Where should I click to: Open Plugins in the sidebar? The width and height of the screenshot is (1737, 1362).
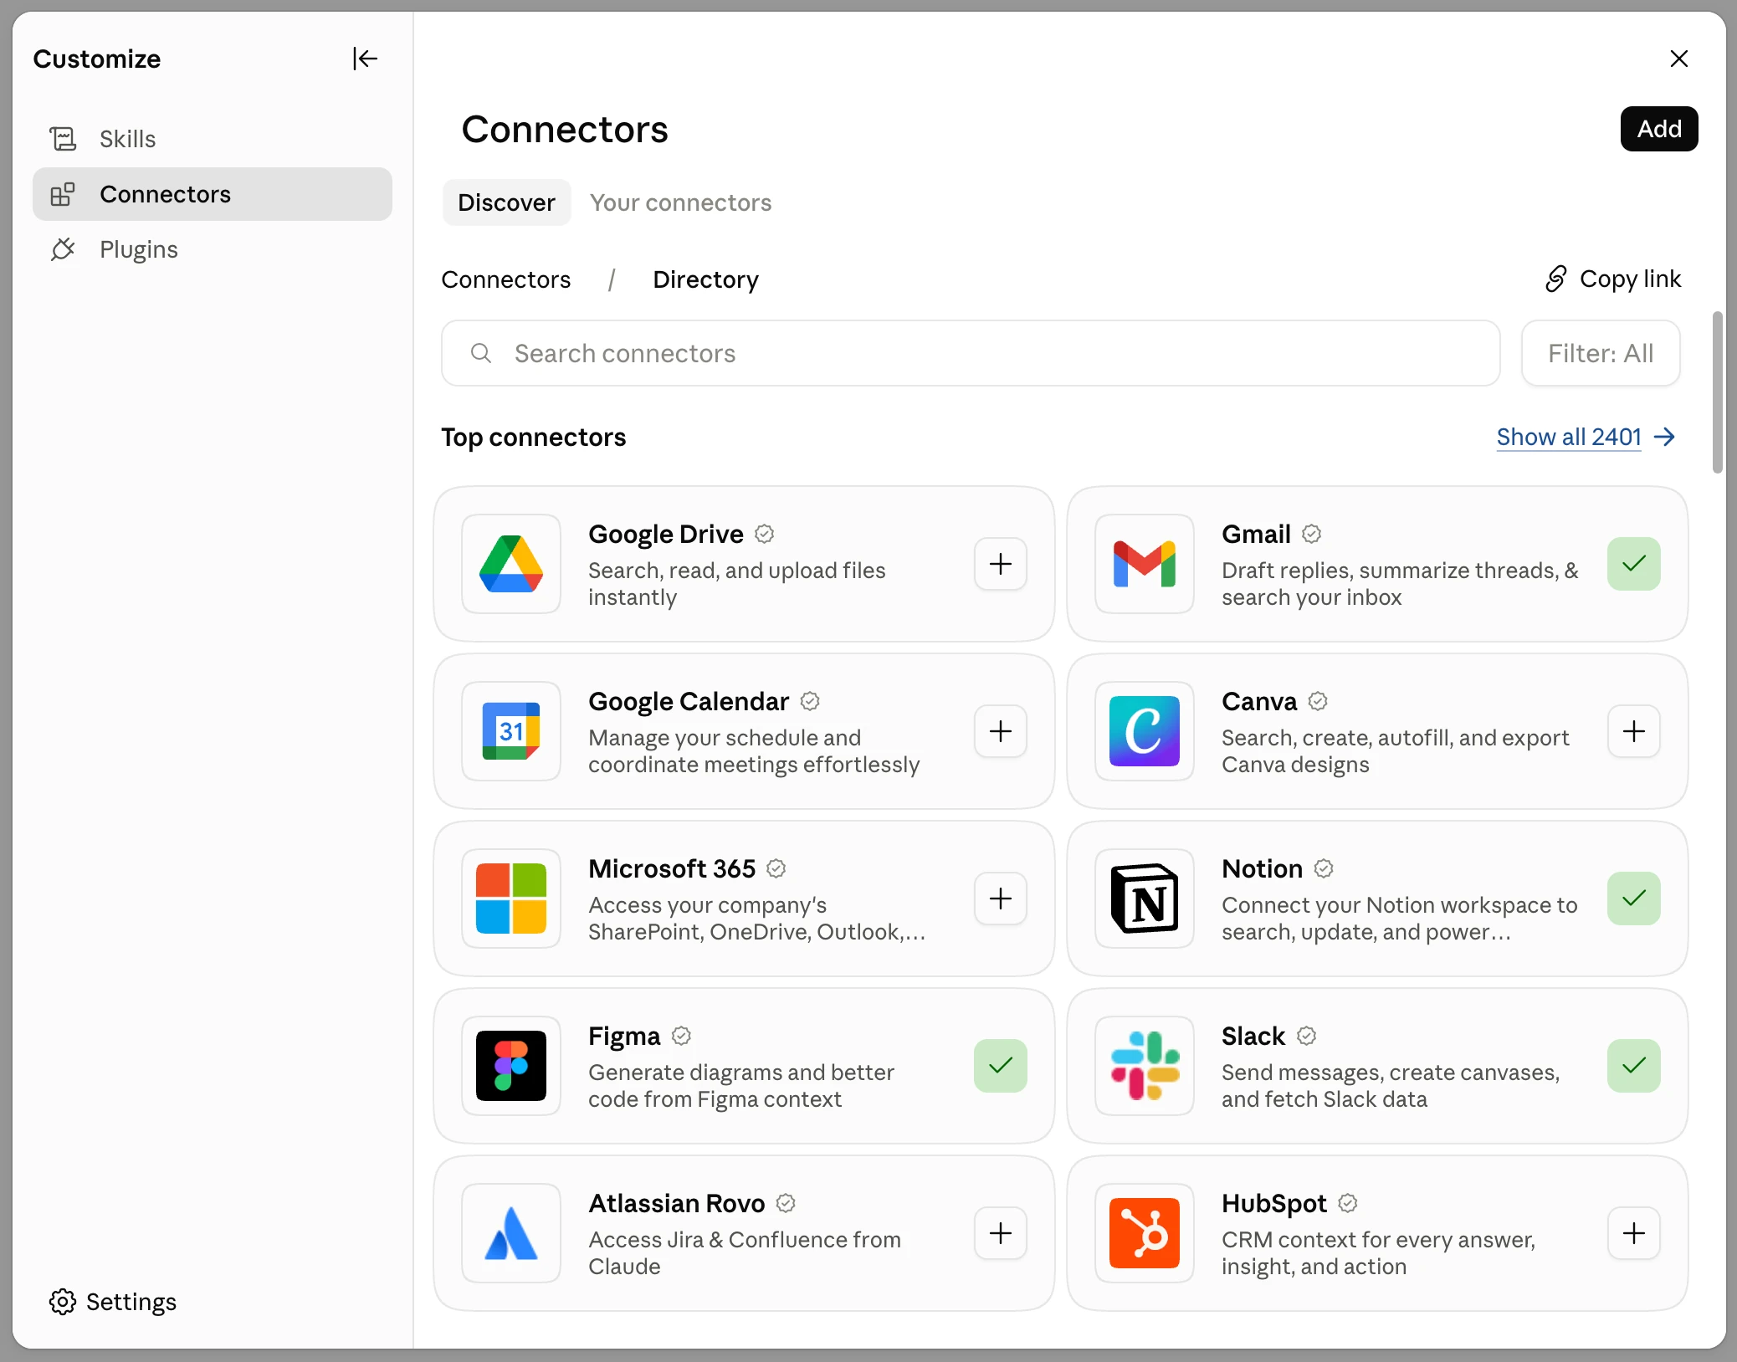tap(213, 249)
